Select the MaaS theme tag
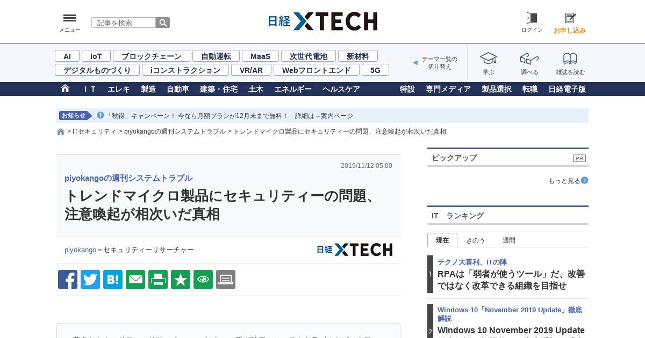The height and width of the screenshot is (338, 645). pos(260,56)
